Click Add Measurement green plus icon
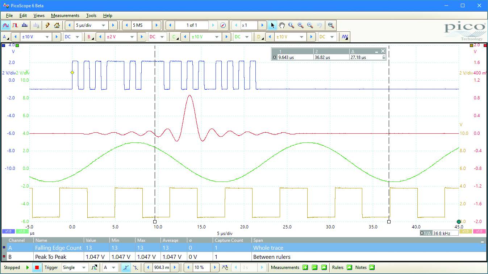Image resolution: width=488 pixels, height=274 pixels. (305, 267)
